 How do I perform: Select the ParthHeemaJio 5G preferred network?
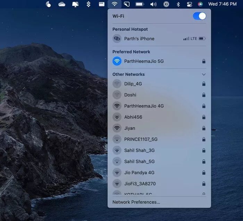coord(144,61)
